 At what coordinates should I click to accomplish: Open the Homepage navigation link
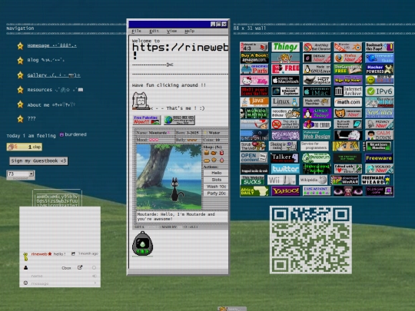[x=52, y=45]
